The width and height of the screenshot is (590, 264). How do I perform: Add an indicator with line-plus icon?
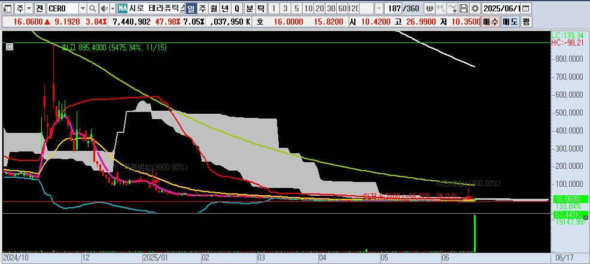coord(452,8)
